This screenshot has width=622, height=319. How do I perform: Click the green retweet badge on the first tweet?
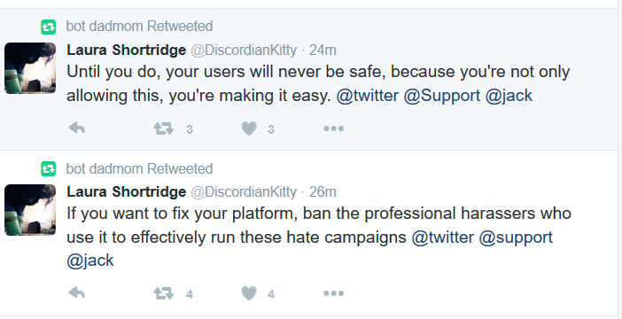[49, 27]
